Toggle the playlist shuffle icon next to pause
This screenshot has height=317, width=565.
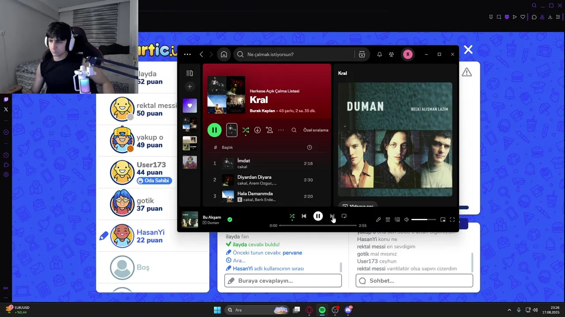coord(245,130)
